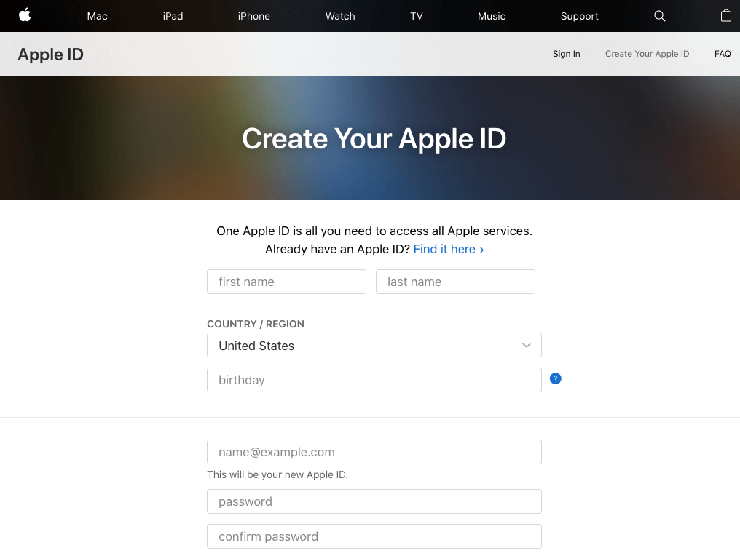The width and height of the screenshot is (740, 556).
Task: Open the Music menu item
Action: [492, 16]
